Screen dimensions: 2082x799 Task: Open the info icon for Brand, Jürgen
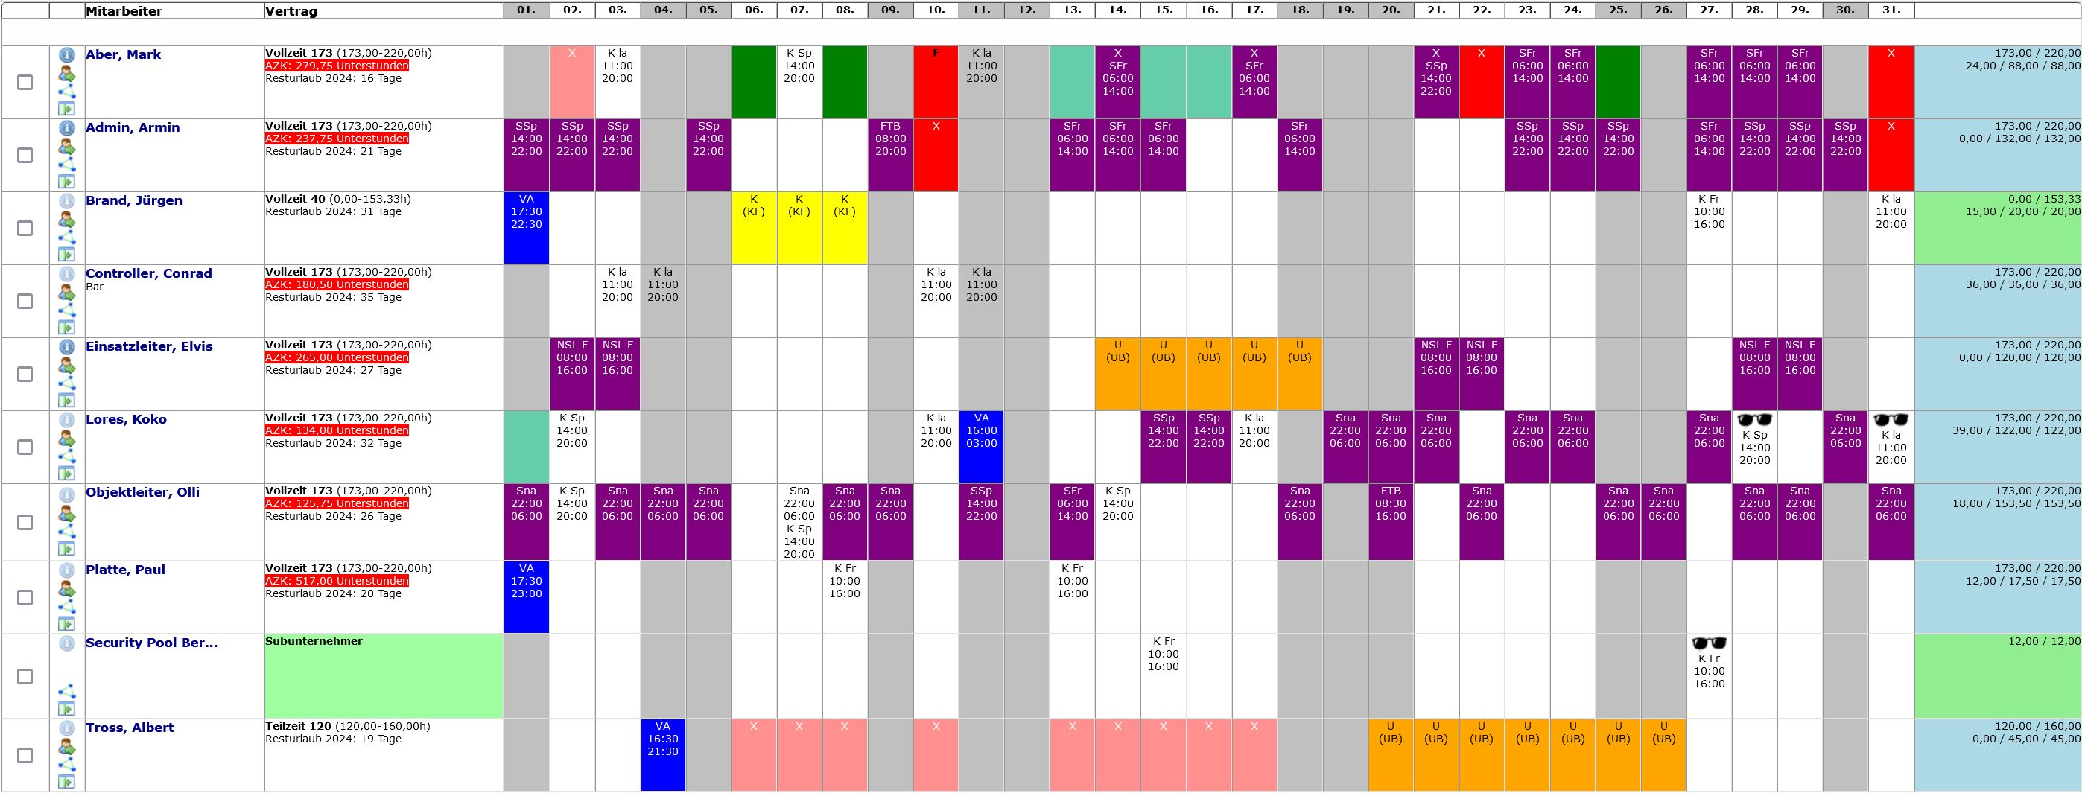coord(67,201)
